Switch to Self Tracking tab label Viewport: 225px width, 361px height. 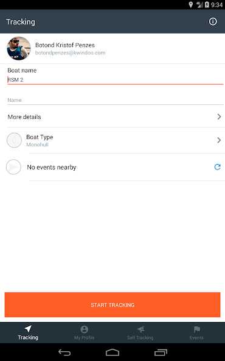pos(140,337)
